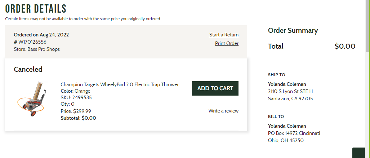Click the Order Details page heading
370x158 pixels.
tap(36, 9)
